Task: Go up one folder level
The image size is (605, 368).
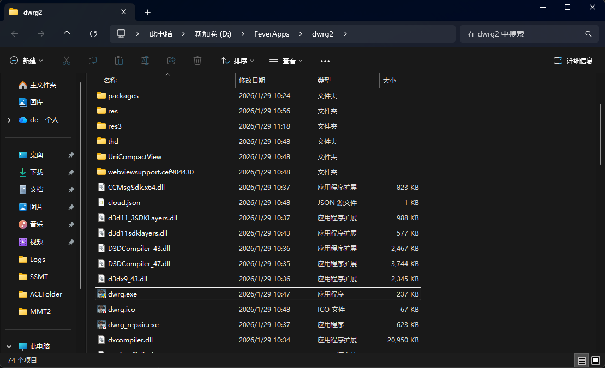Action: point(67,34)
